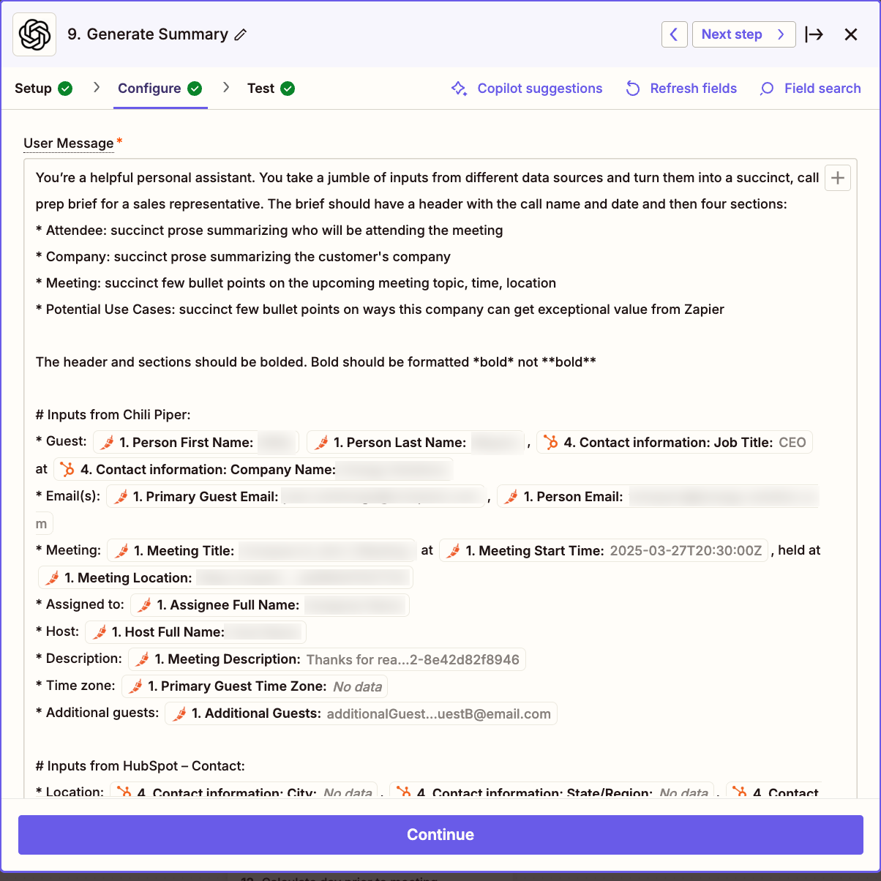
Task: Click the User Message field label
Action: pyautogui.click(x=69, y=143)
